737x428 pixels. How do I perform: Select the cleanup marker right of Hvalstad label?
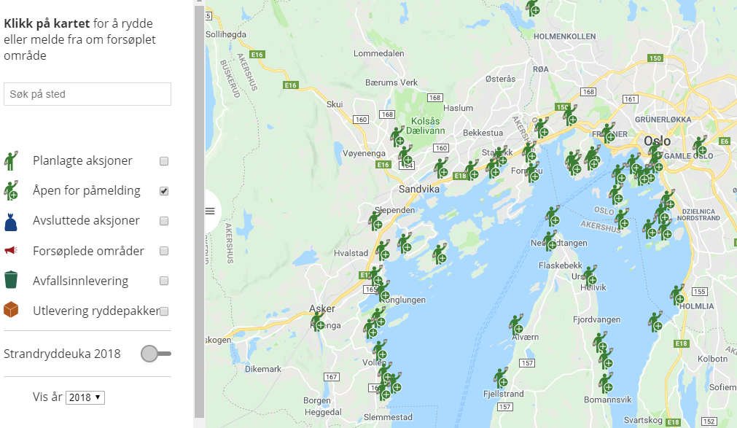pos(383,250)
